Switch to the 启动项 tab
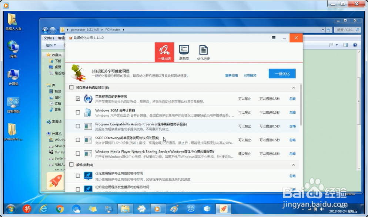Image resolution: width=368 pixels, height=217 pixels. 184,52
